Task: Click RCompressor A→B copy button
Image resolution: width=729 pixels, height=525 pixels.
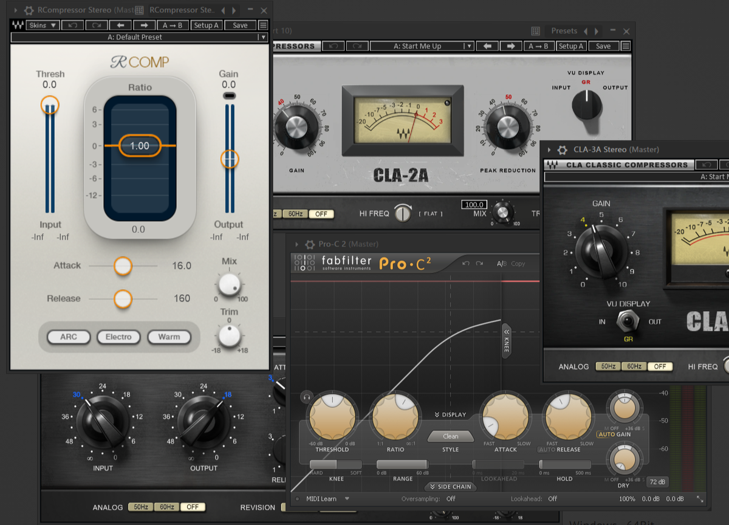Action: coord(173,26)
